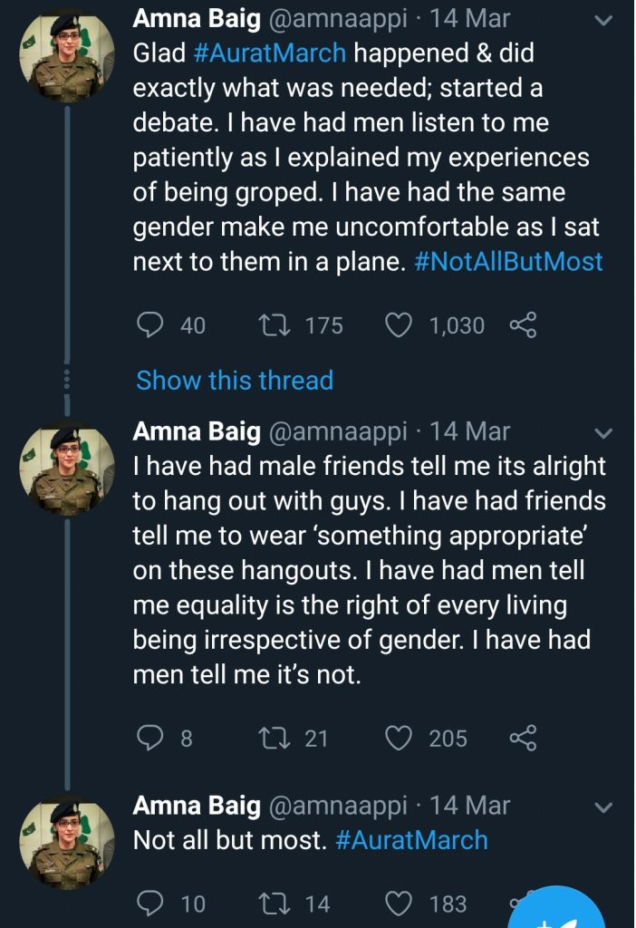
Task: Like the tweet with 205 likes
Action: point(399,739)
